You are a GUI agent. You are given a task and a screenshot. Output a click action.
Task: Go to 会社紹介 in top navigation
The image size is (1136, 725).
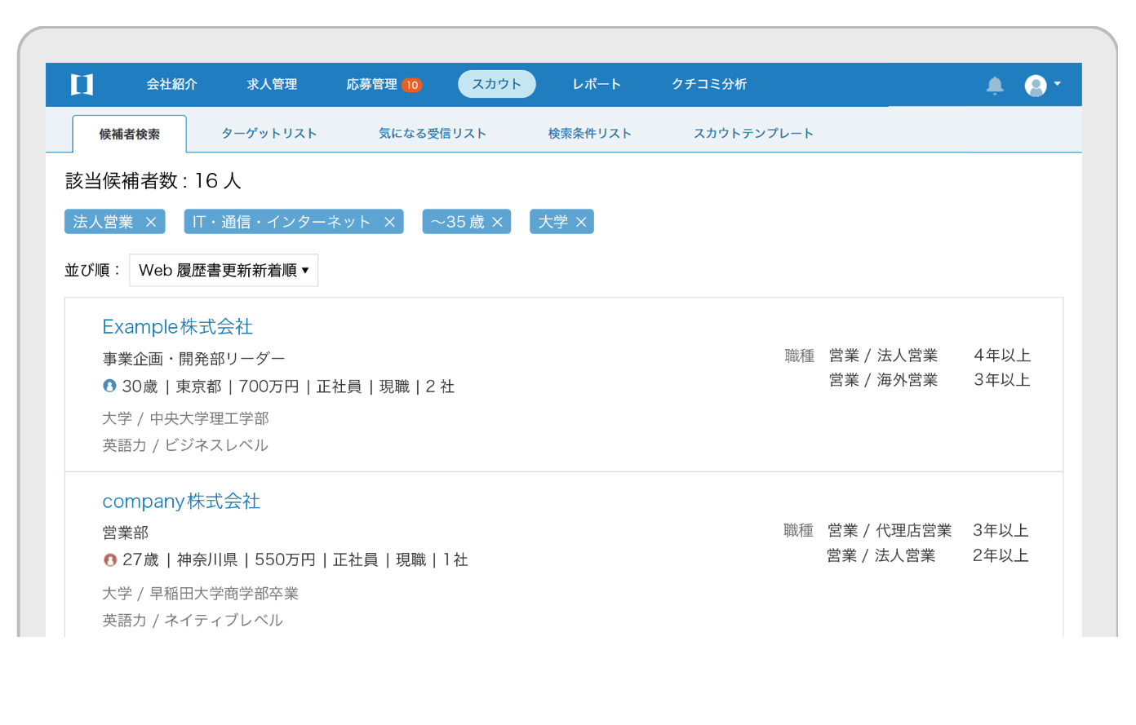click(x=171, y=84)
